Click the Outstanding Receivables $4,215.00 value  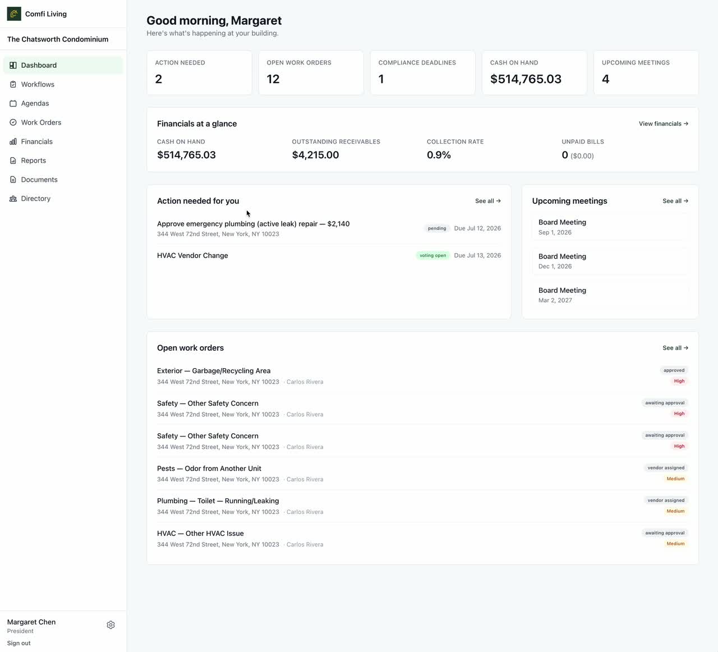click(315, 155)
